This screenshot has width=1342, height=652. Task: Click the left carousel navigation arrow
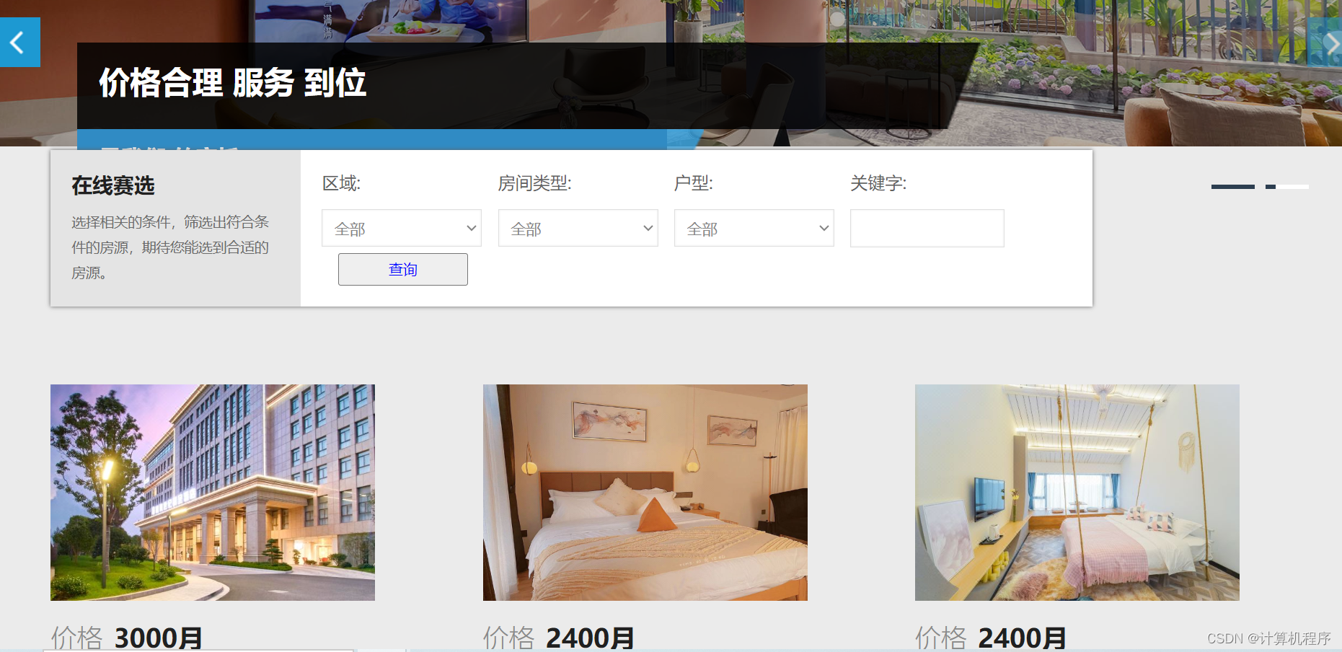click(17, 42)
